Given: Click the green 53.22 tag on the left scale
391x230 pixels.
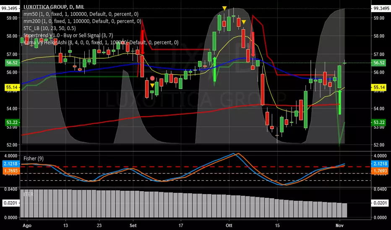Looking at the screenshot, I should [x=12, y=123].
